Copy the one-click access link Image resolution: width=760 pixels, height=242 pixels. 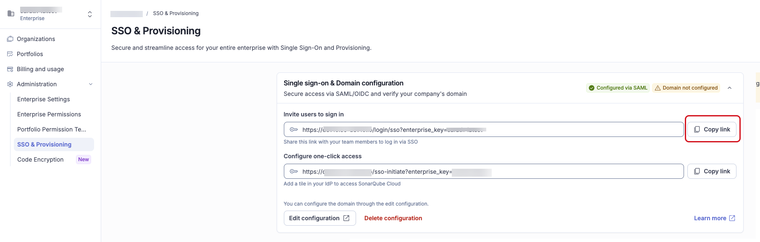(x=712, y=171)
